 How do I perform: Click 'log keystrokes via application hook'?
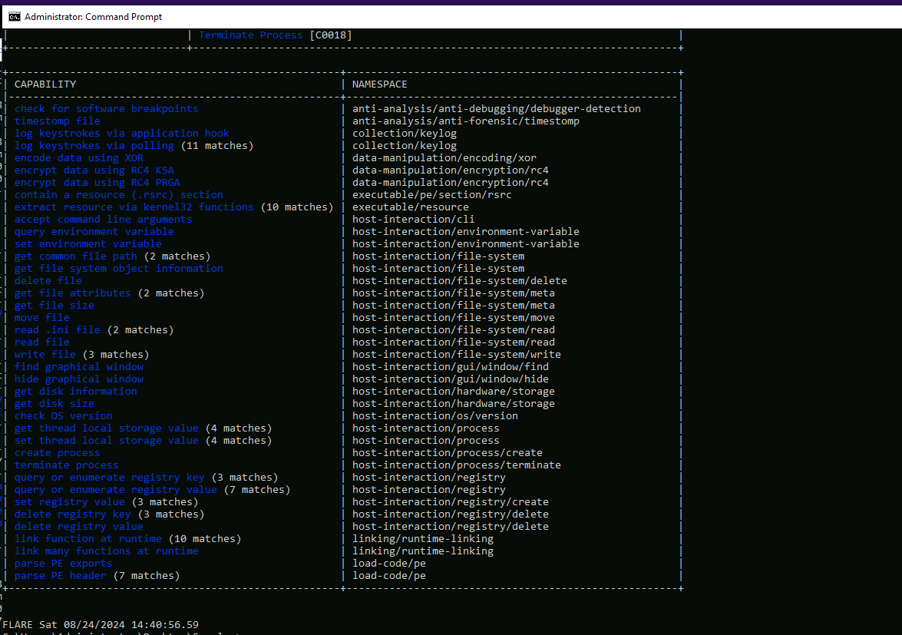[122, 134]
